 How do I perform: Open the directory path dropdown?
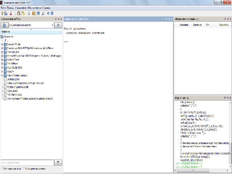(x=53, y=25)
